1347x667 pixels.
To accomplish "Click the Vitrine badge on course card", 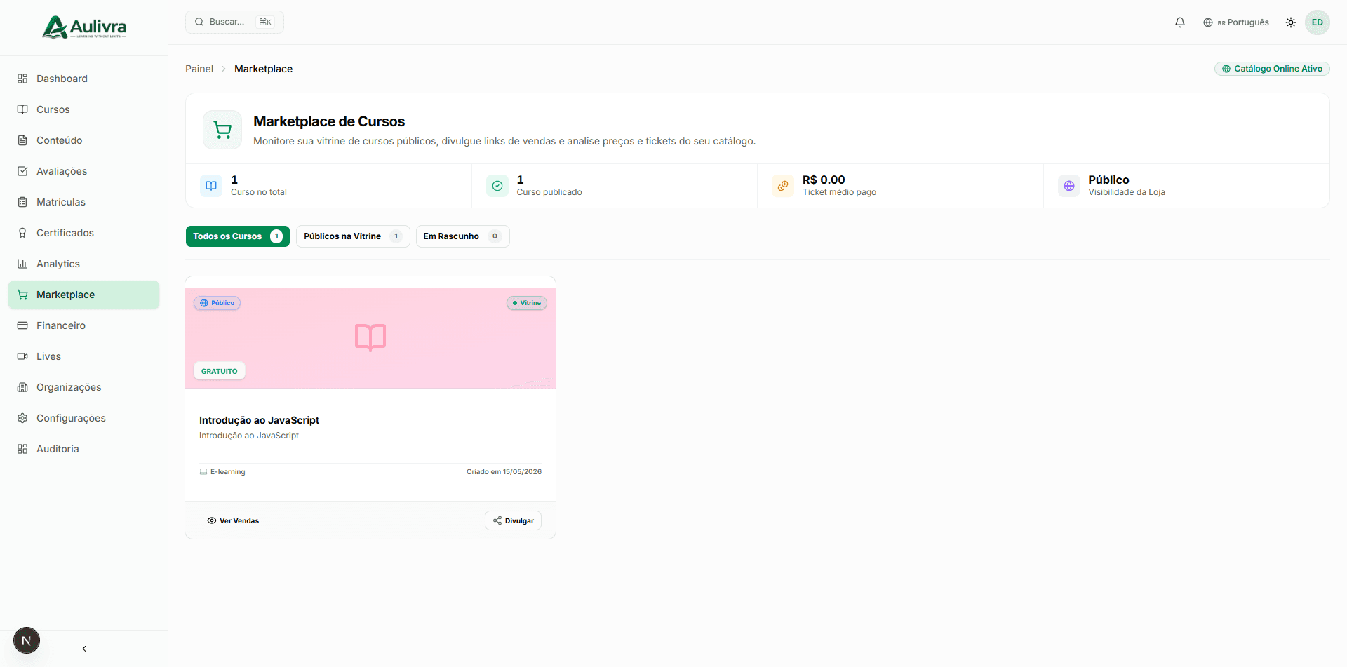I will (527, 303).
